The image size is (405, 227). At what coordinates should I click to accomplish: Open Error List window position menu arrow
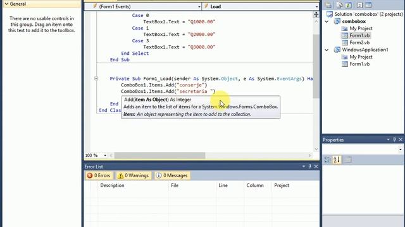304,166
